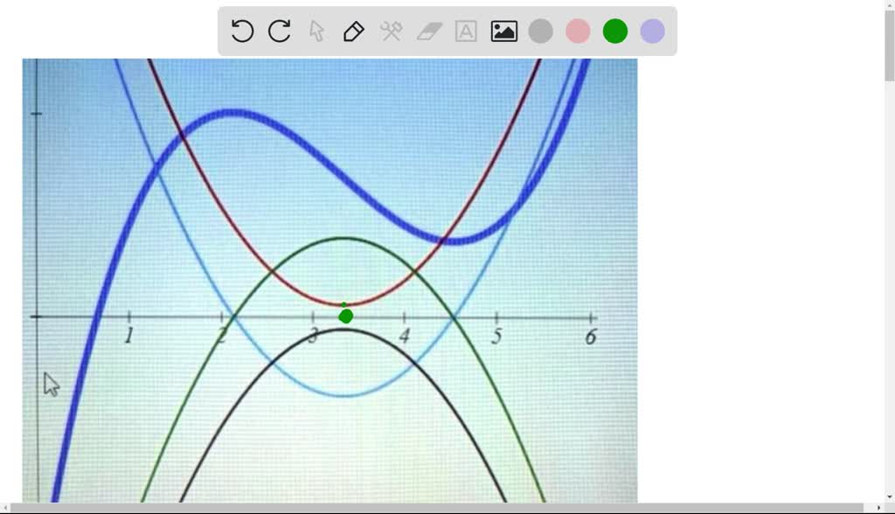Select the eraser tool
895x514 pixels.
[428, 31]
